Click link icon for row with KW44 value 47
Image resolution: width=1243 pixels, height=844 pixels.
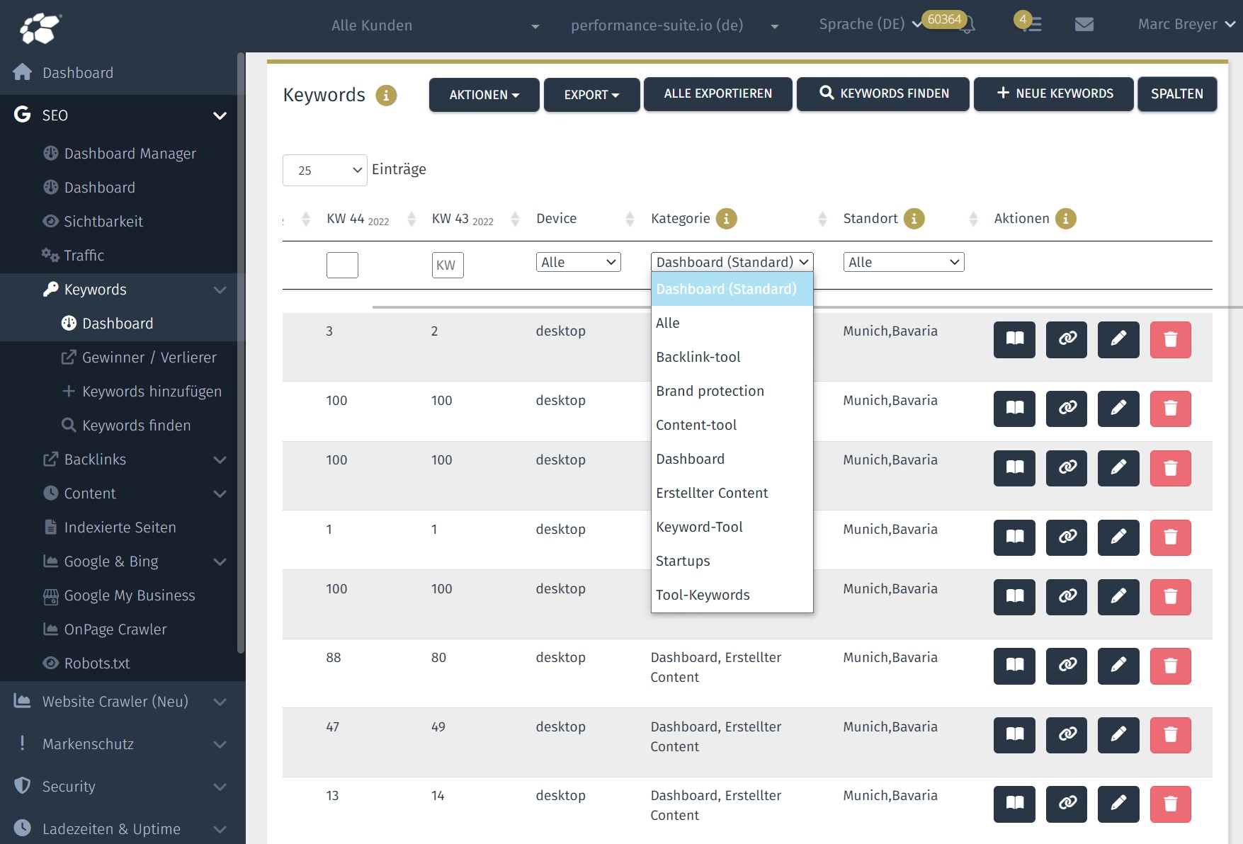click(1067, 735)
